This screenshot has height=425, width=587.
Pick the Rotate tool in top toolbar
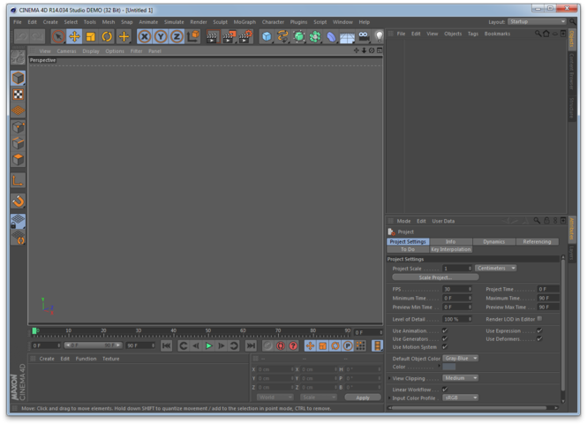click(107, 36)
